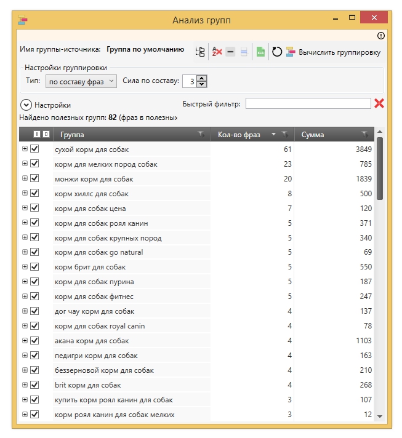Open filter funnel in Кол-во фраз column

click(x=284, y=134)
